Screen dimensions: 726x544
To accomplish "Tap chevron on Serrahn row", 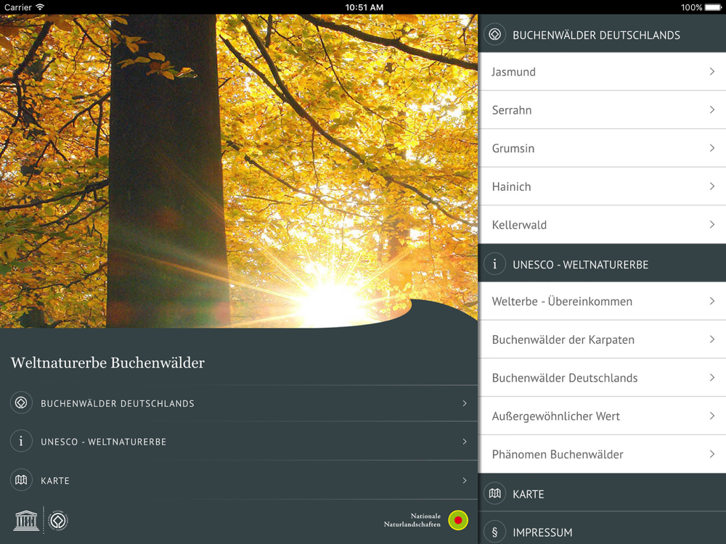I will pos(712,110).
